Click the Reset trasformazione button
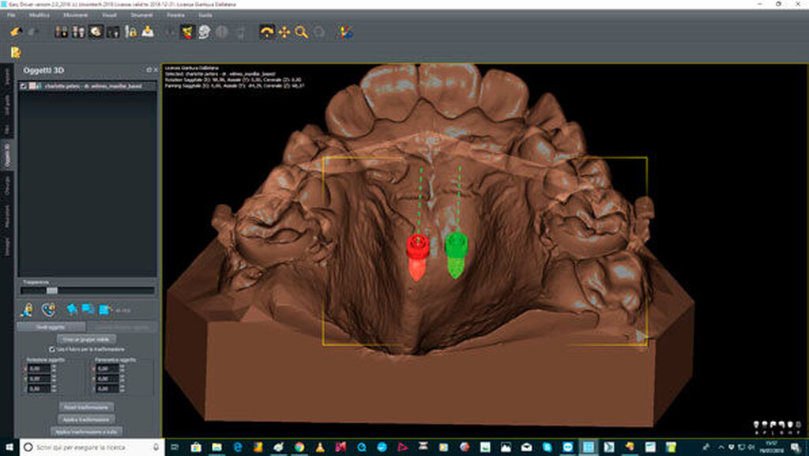 (x=85, y=407)
